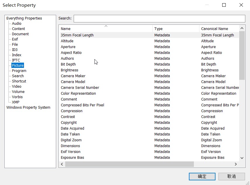Choose the Video category in the tree
This screenshot has width=250, height=185.
coord(17,87)
